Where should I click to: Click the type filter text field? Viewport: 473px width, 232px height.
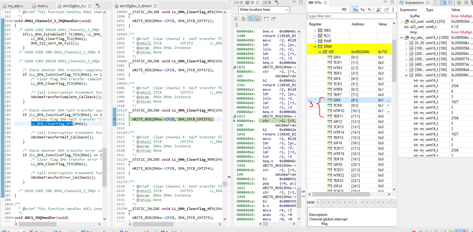coord(352,16)
